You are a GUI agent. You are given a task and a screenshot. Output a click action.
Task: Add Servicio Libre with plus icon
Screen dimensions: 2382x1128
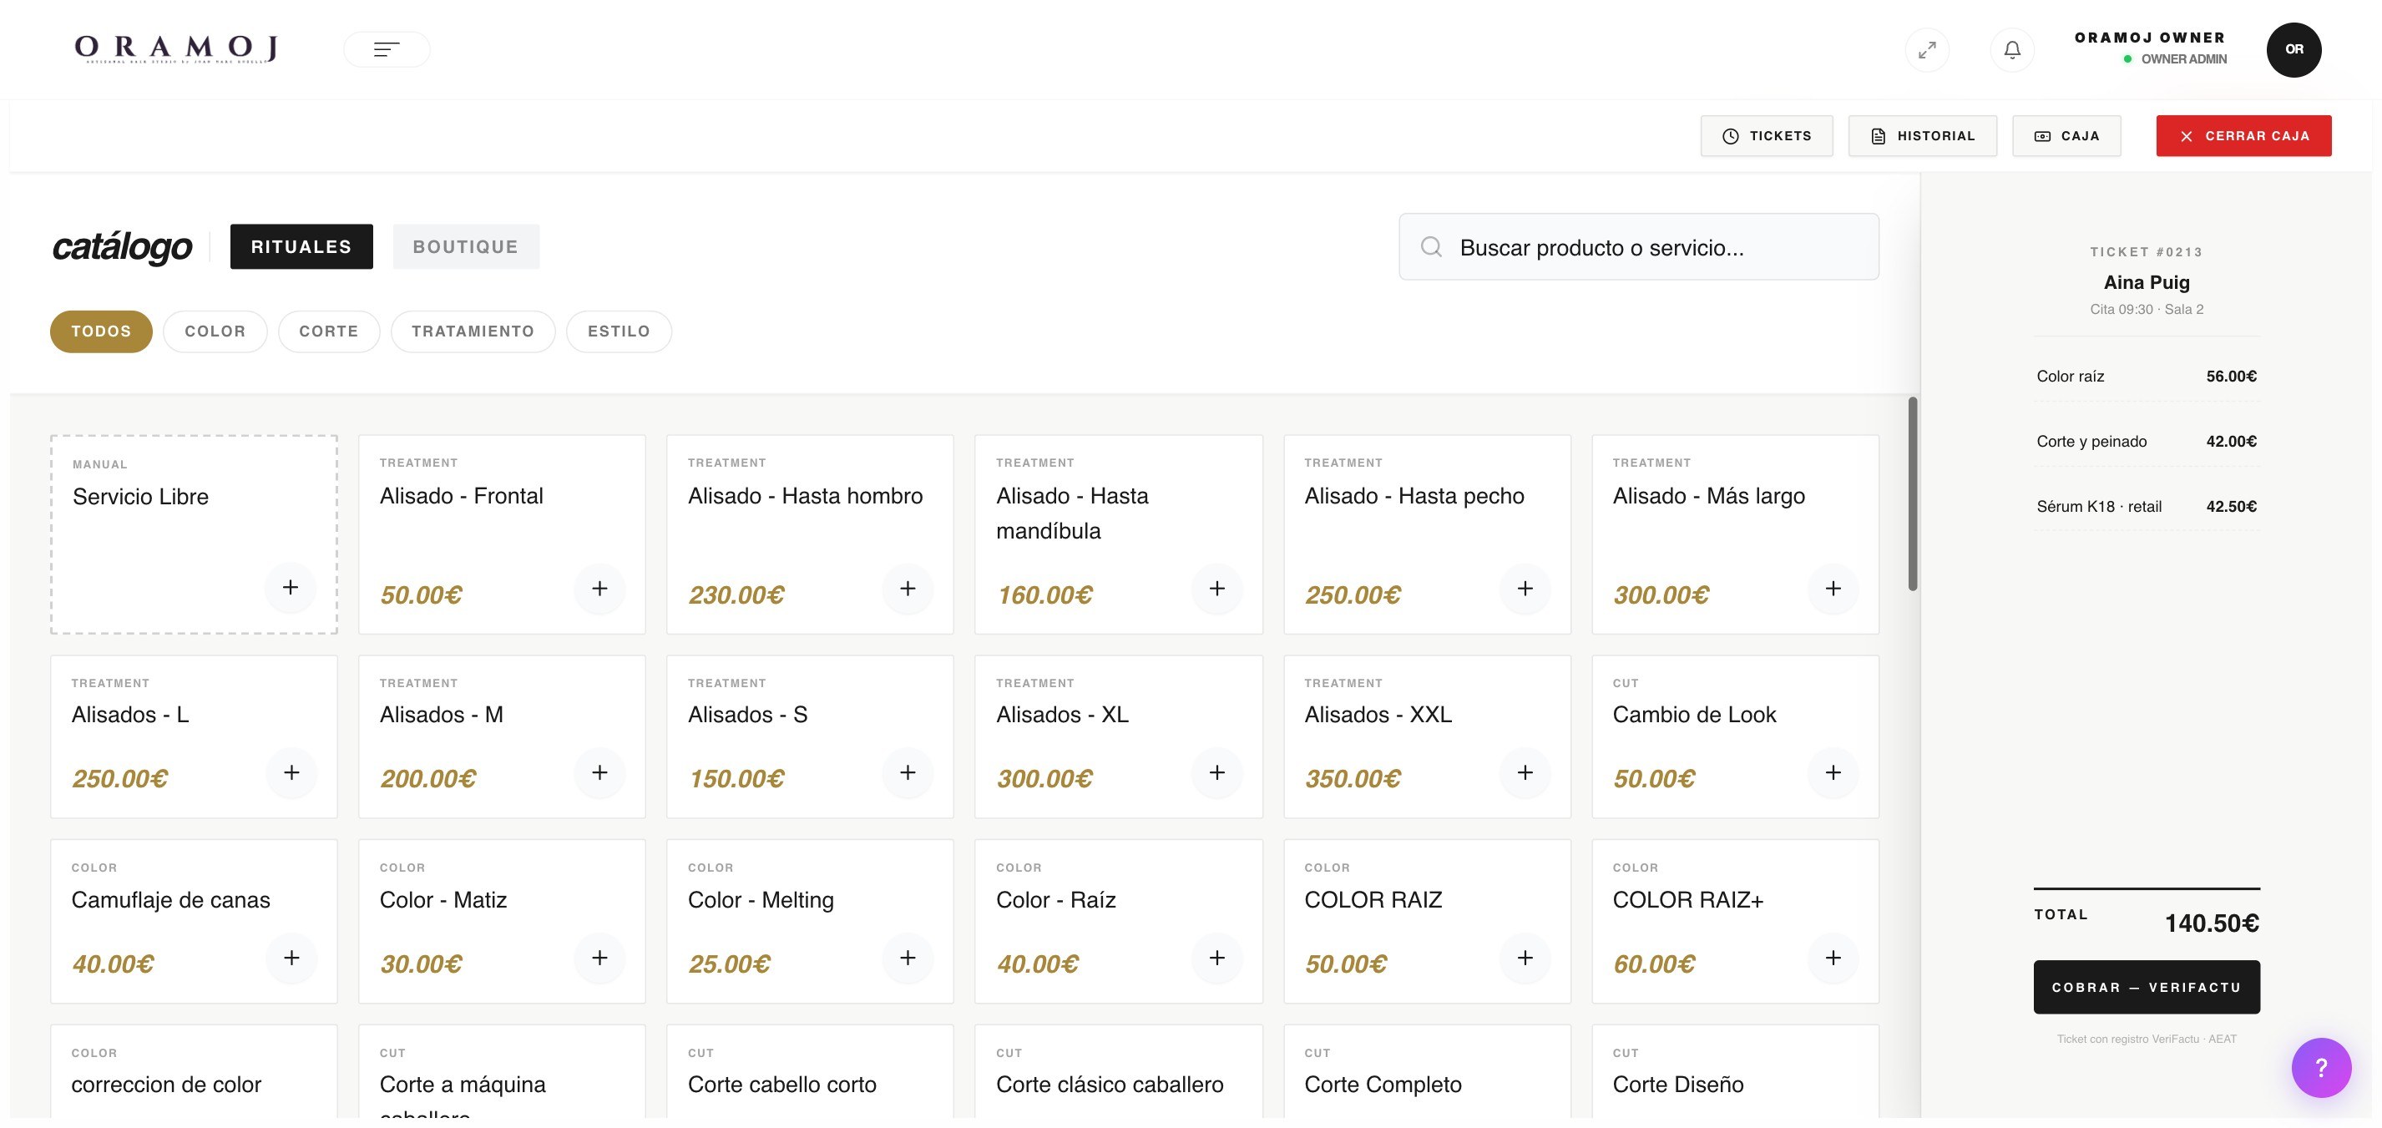(291, 588)
